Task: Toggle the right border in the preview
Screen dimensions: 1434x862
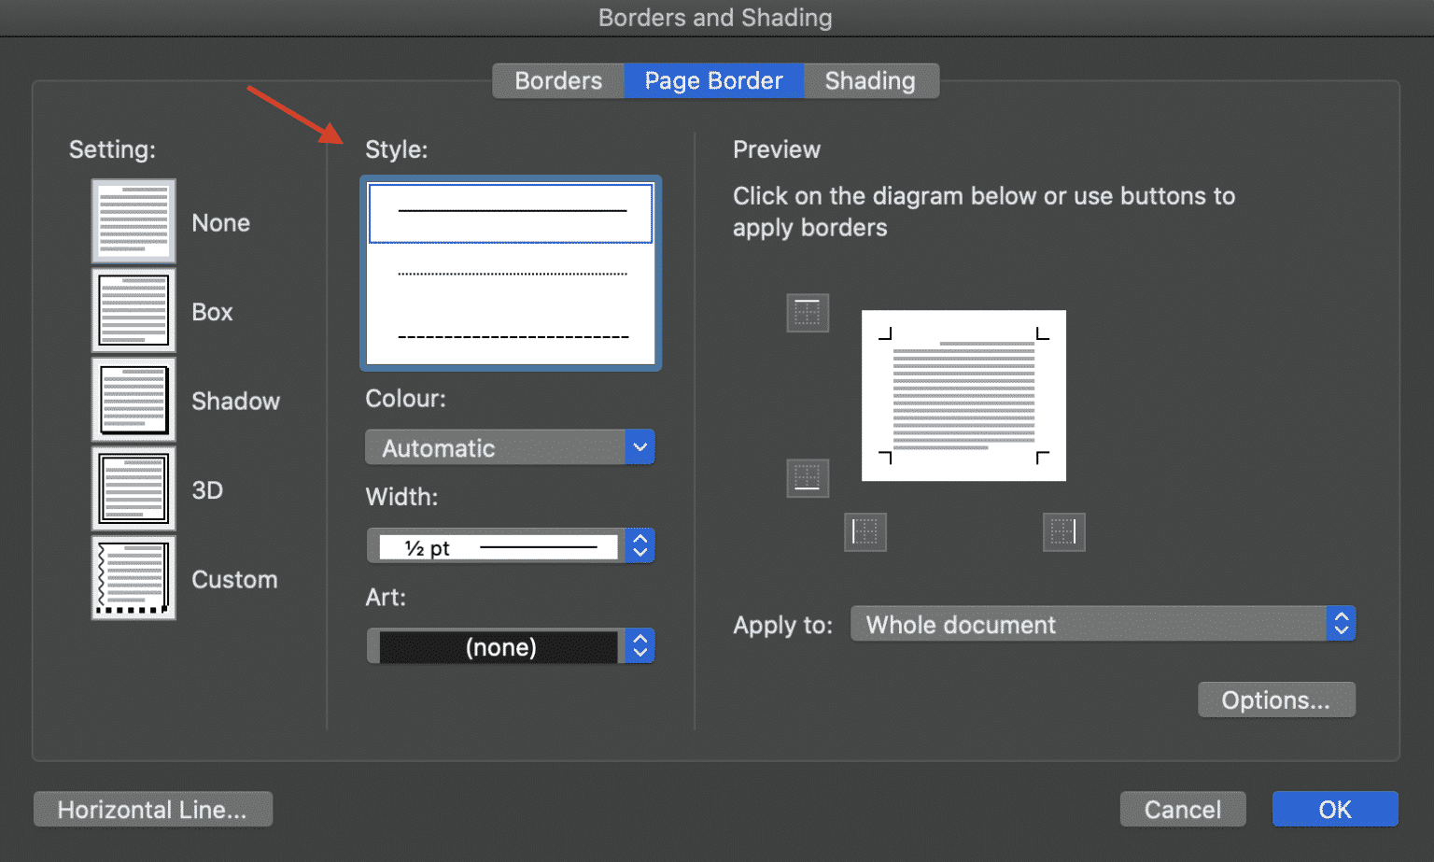Action: coord(1063,532)
